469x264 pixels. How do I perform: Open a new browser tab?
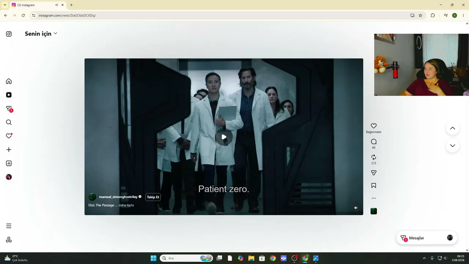[x=71, y=5]
